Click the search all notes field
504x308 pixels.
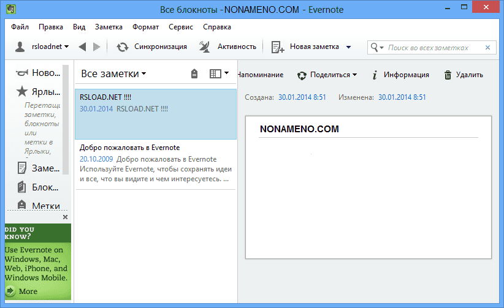(438, 47)
